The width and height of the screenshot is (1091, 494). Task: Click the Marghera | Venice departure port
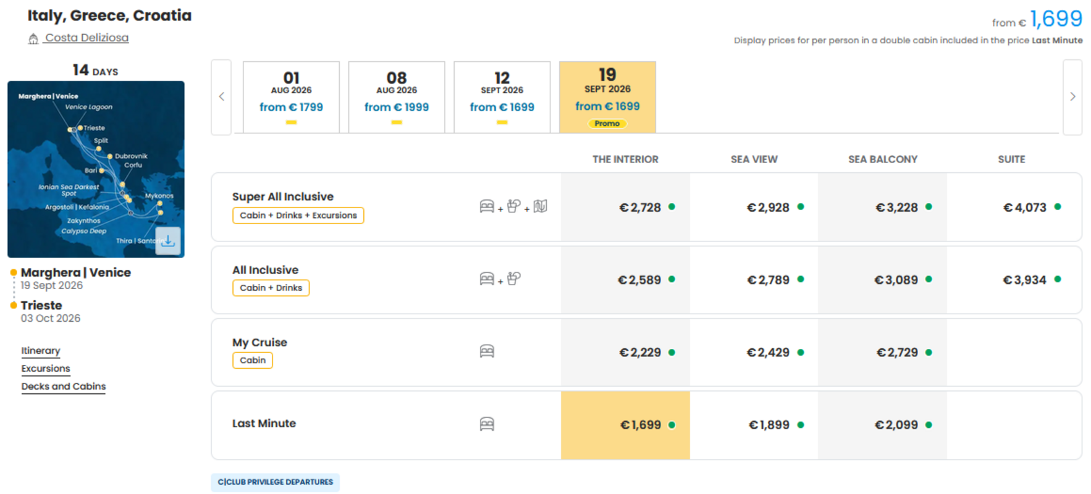(x=75, y=272)
